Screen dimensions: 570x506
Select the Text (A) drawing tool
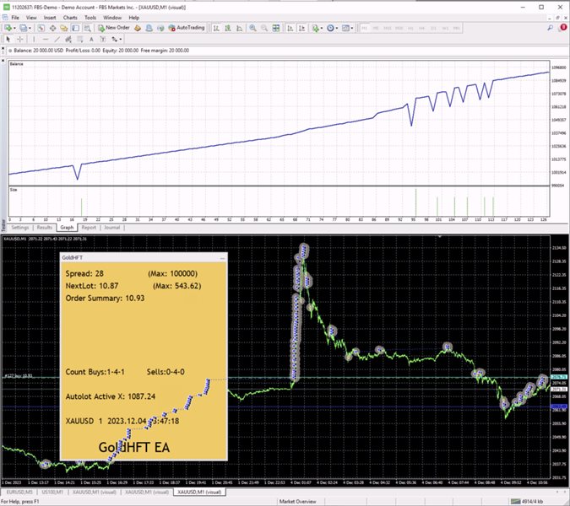coord(91,39)
